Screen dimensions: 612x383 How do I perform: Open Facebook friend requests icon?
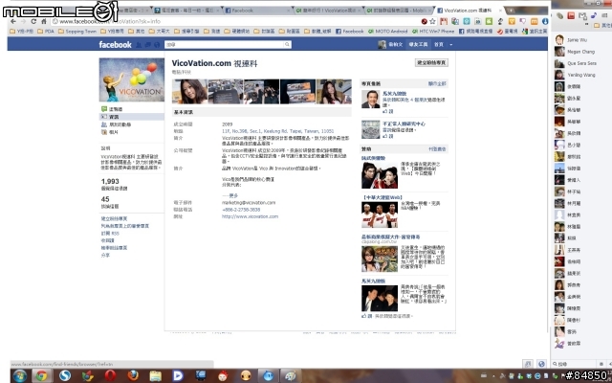pos(139,45)
